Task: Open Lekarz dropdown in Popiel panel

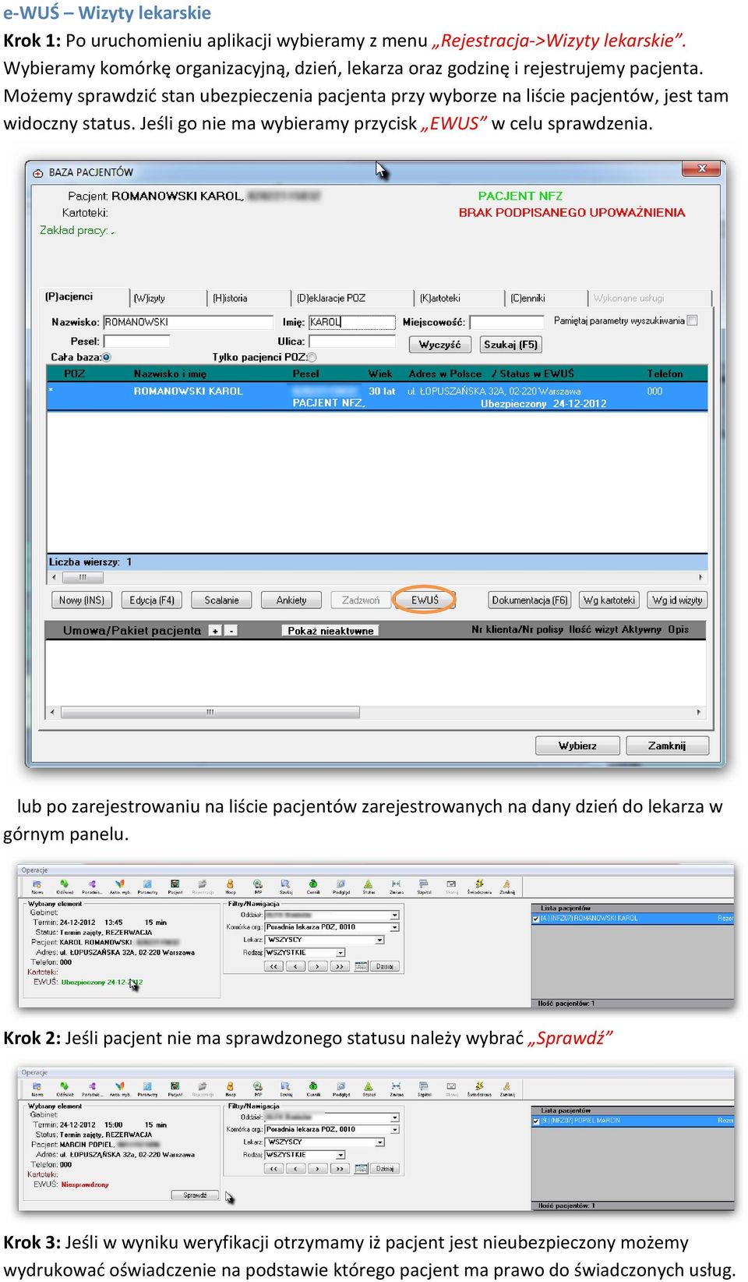Action: [x=379, y=1142]
